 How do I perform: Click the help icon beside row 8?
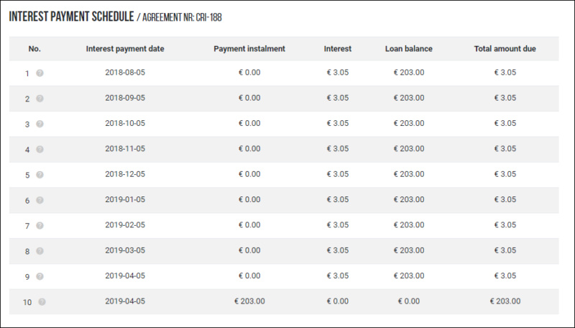point(40,251)
